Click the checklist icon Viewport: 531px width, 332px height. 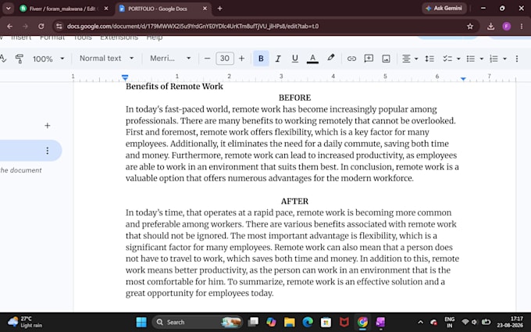pos(447,59)
